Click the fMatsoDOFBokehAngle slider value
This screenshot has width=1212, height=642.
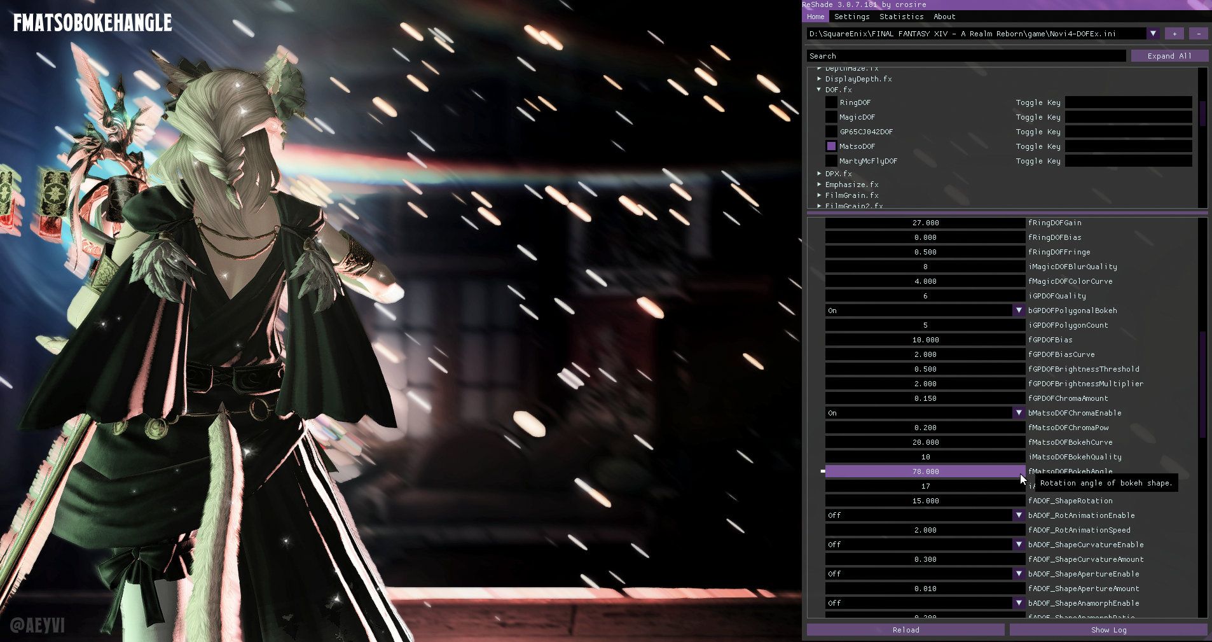[x=925, y=471]
